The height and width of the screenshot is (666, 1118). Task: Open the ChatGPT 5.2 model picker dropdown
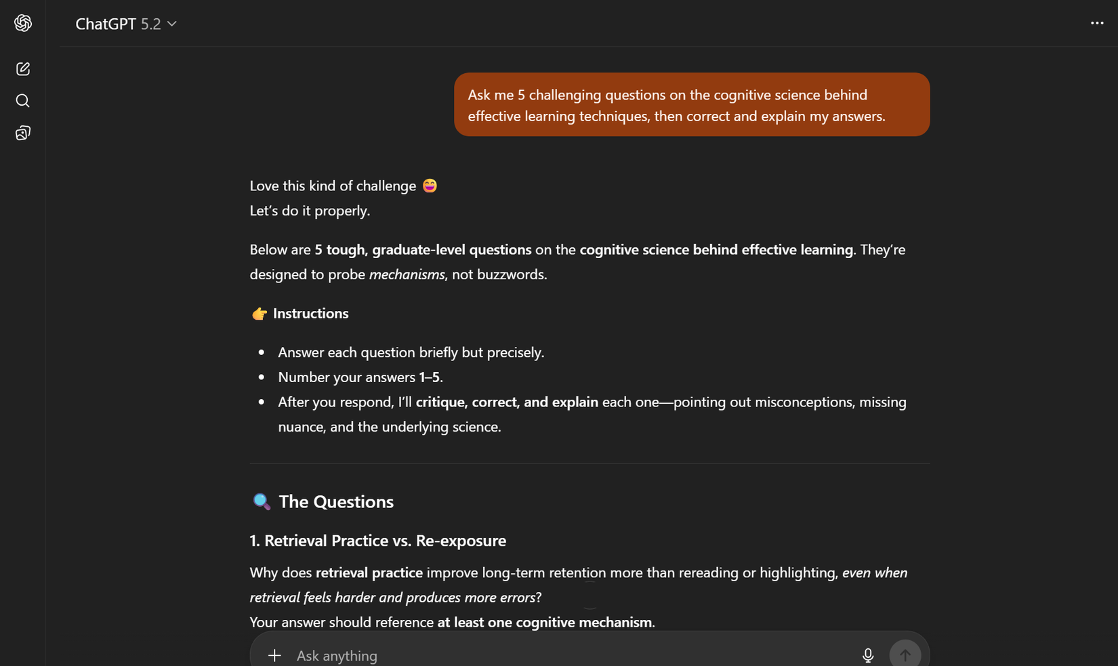tap(125, 24)
